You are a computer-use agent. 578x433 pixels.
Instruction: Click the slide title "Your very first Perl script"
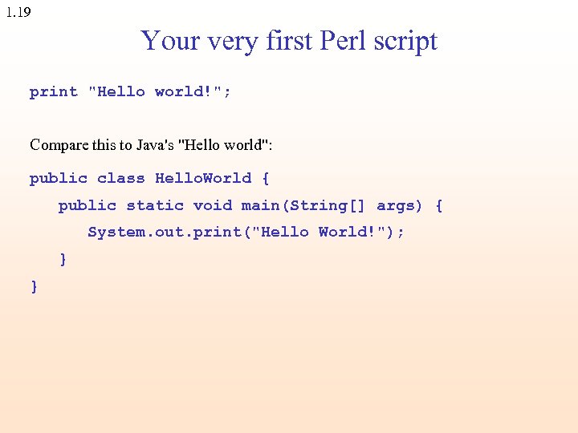tap(289, 40)
